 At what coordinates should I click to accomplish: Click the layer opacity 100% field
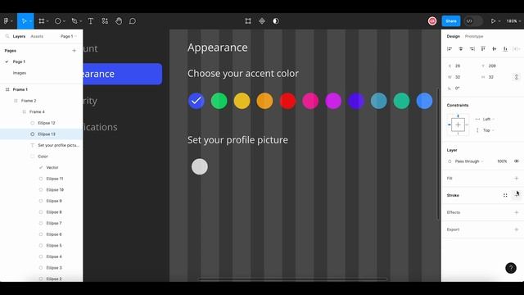[x=502, y=161]
